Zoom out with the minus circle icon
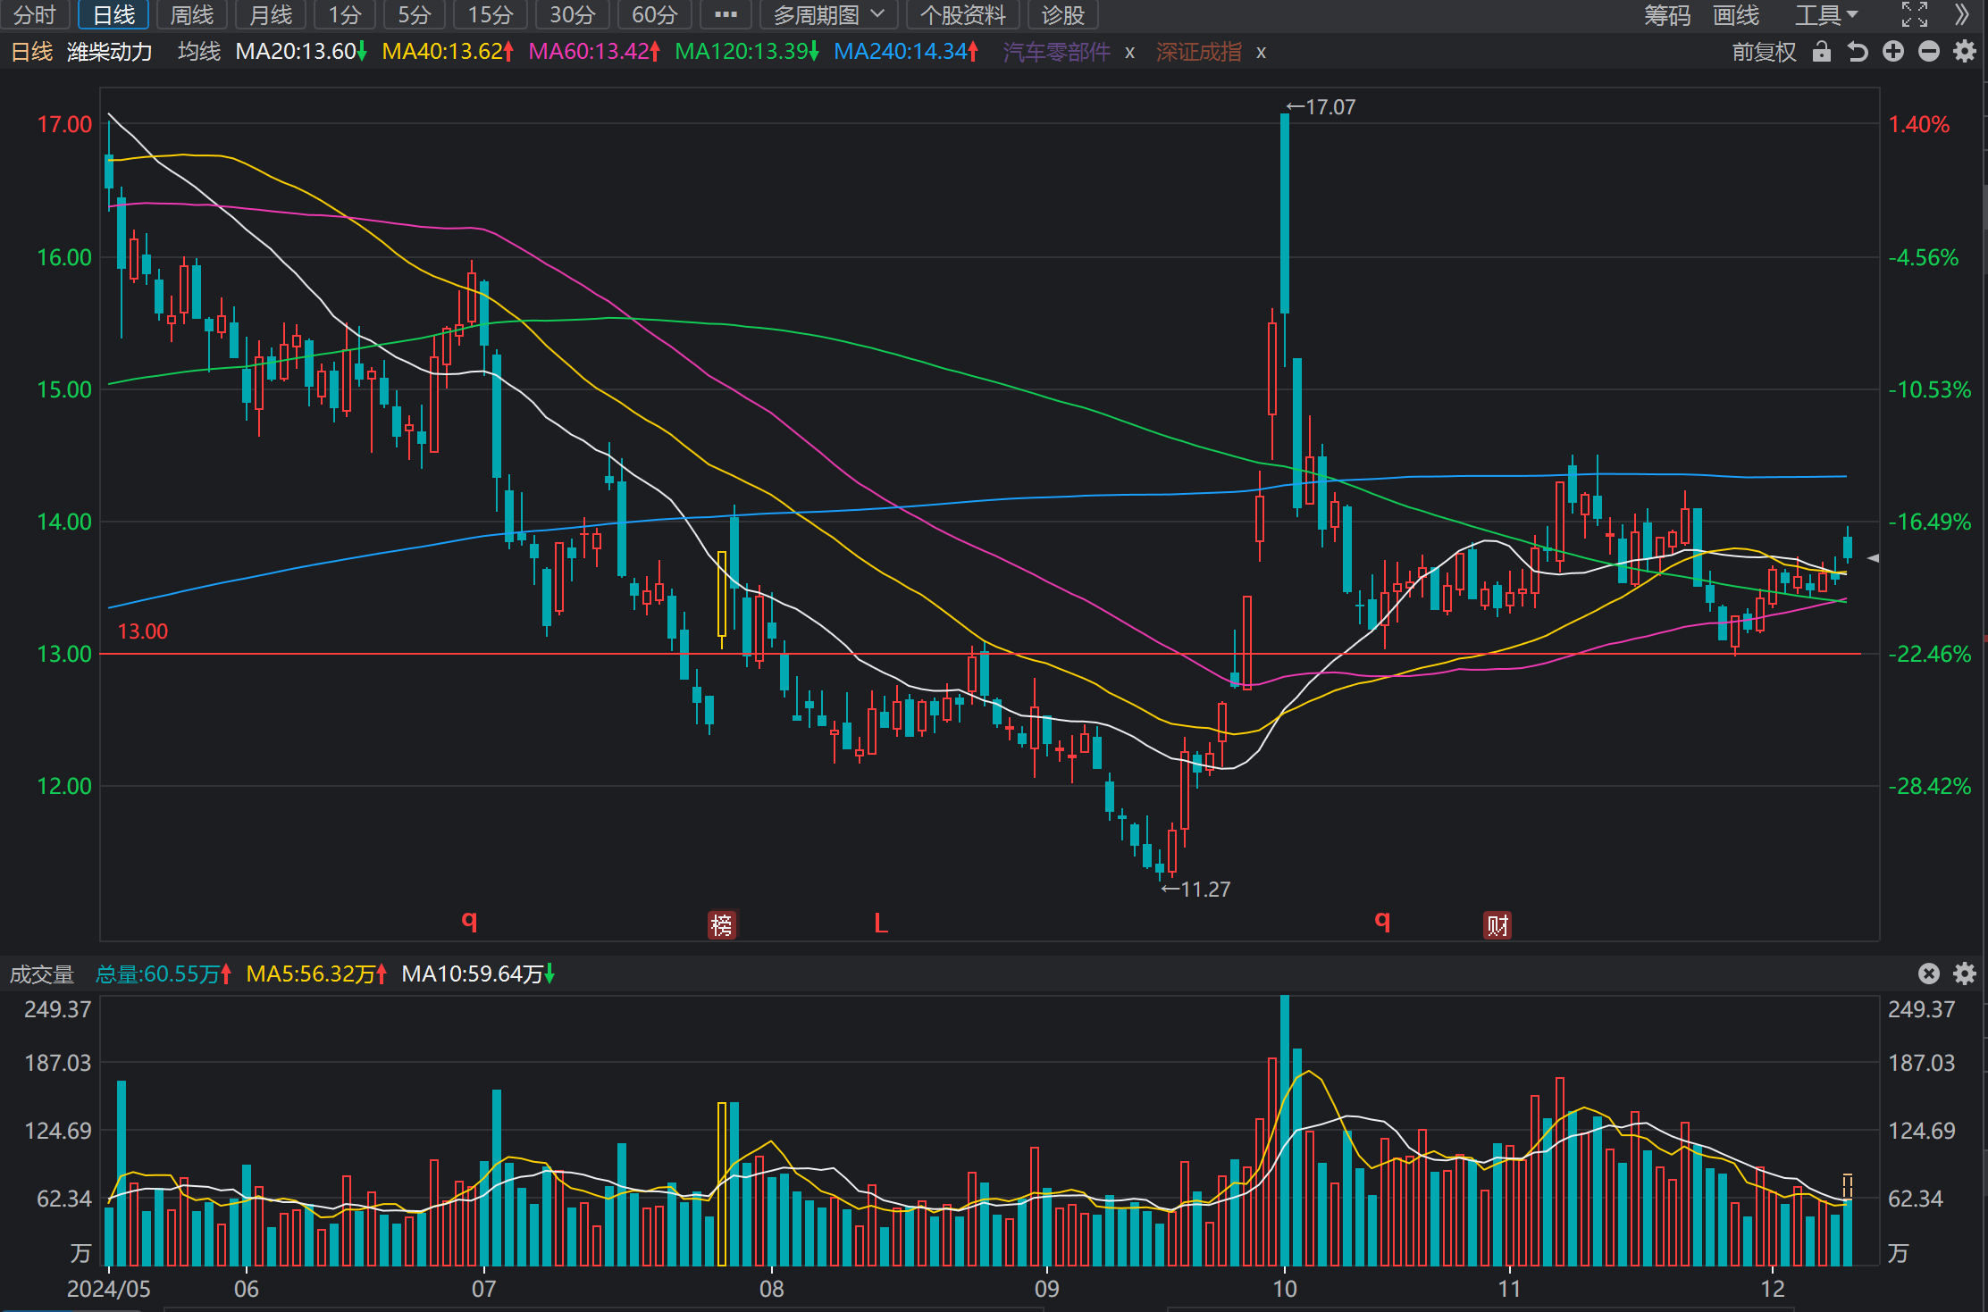This screenshot has width=1988, height=1312. coord(1929,52)
